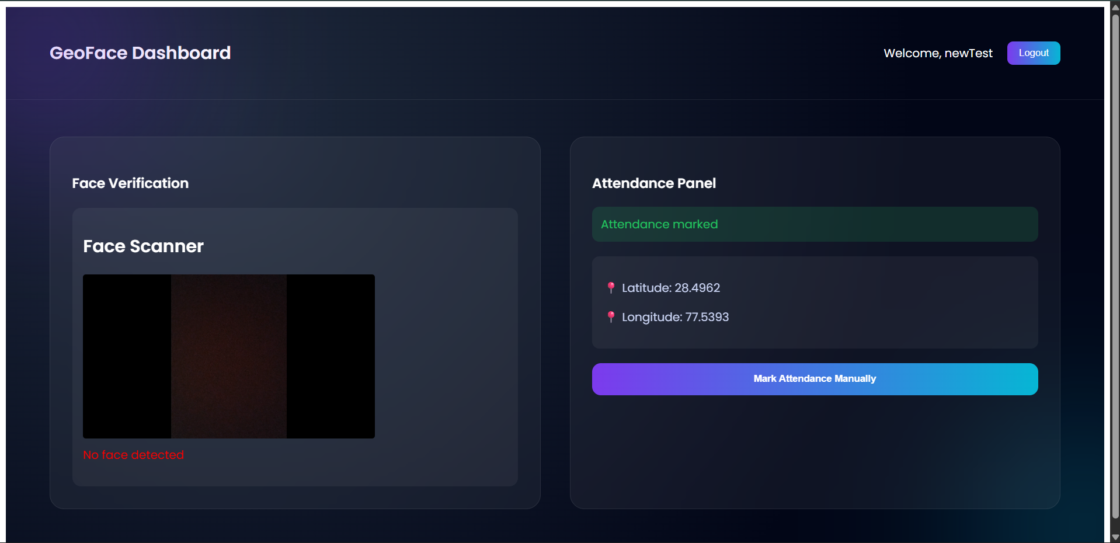Viewport: 1120px width, 543px height.
Task: Click the Longitude pin icon
Action: pyautogui.click(x=611, y=317)
